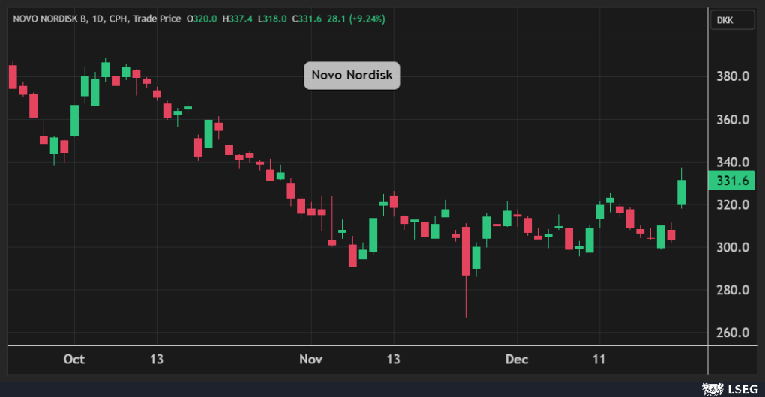The image size is (765, 397).
Task: Click the 11 date label after Dec
Action: click(x=598, y=360)
